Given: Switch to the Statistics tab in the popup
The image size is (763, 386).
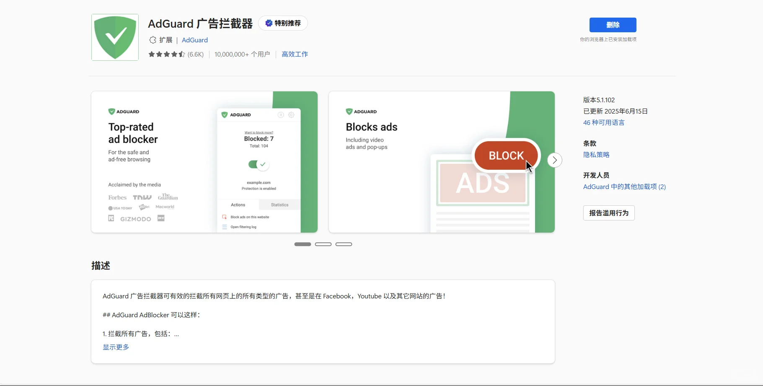Looking at the screenshot, I should 279,205.
